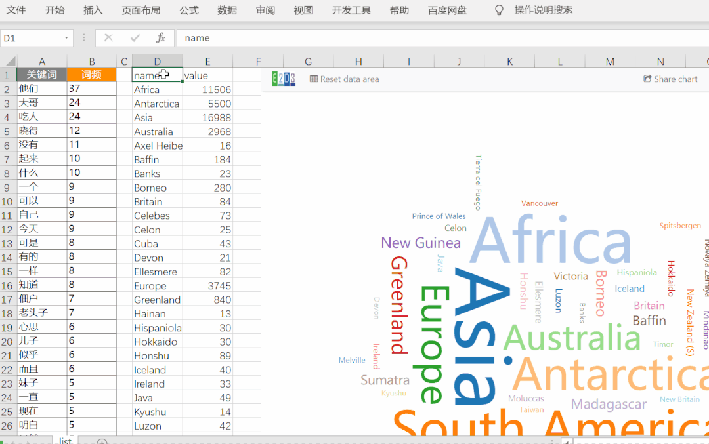Click the Hokkaido name cell
The image size is (709, 444).
click(158, 342)
